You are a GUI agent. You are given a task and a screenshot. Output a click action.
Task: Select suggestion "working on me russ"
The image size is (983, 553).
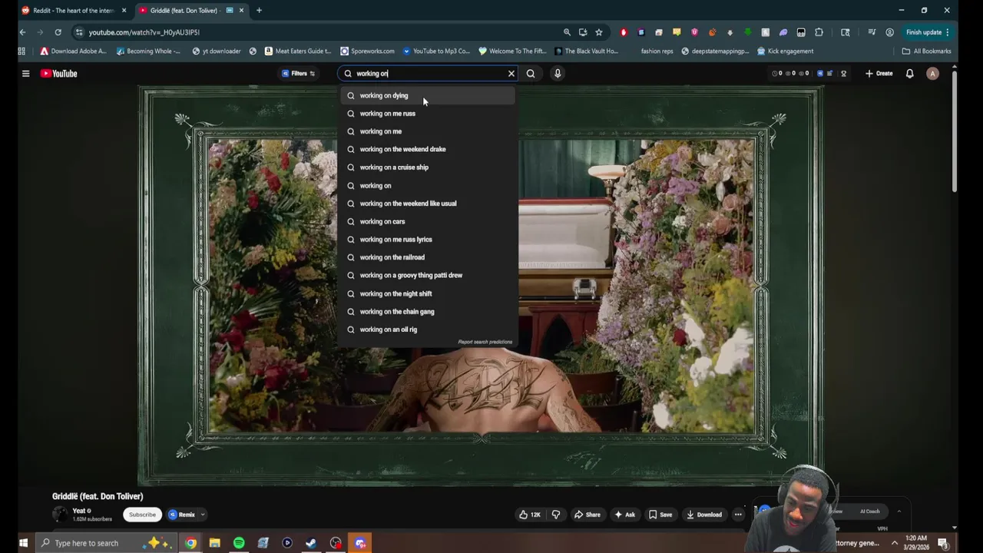[x=428, y=114]
